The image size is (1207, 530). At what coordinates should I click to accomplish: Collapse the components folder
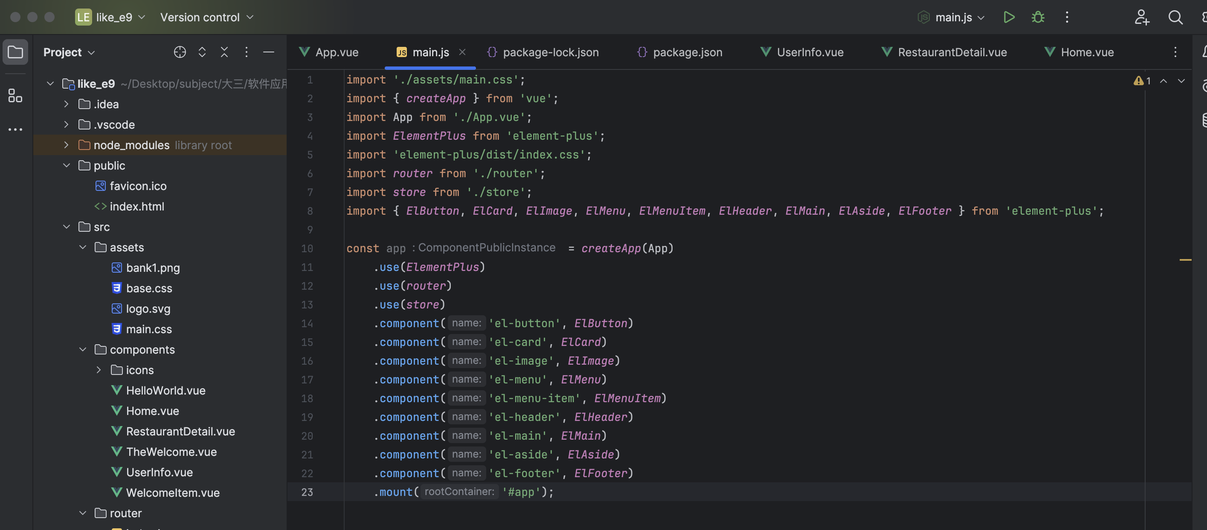[83, 349]
